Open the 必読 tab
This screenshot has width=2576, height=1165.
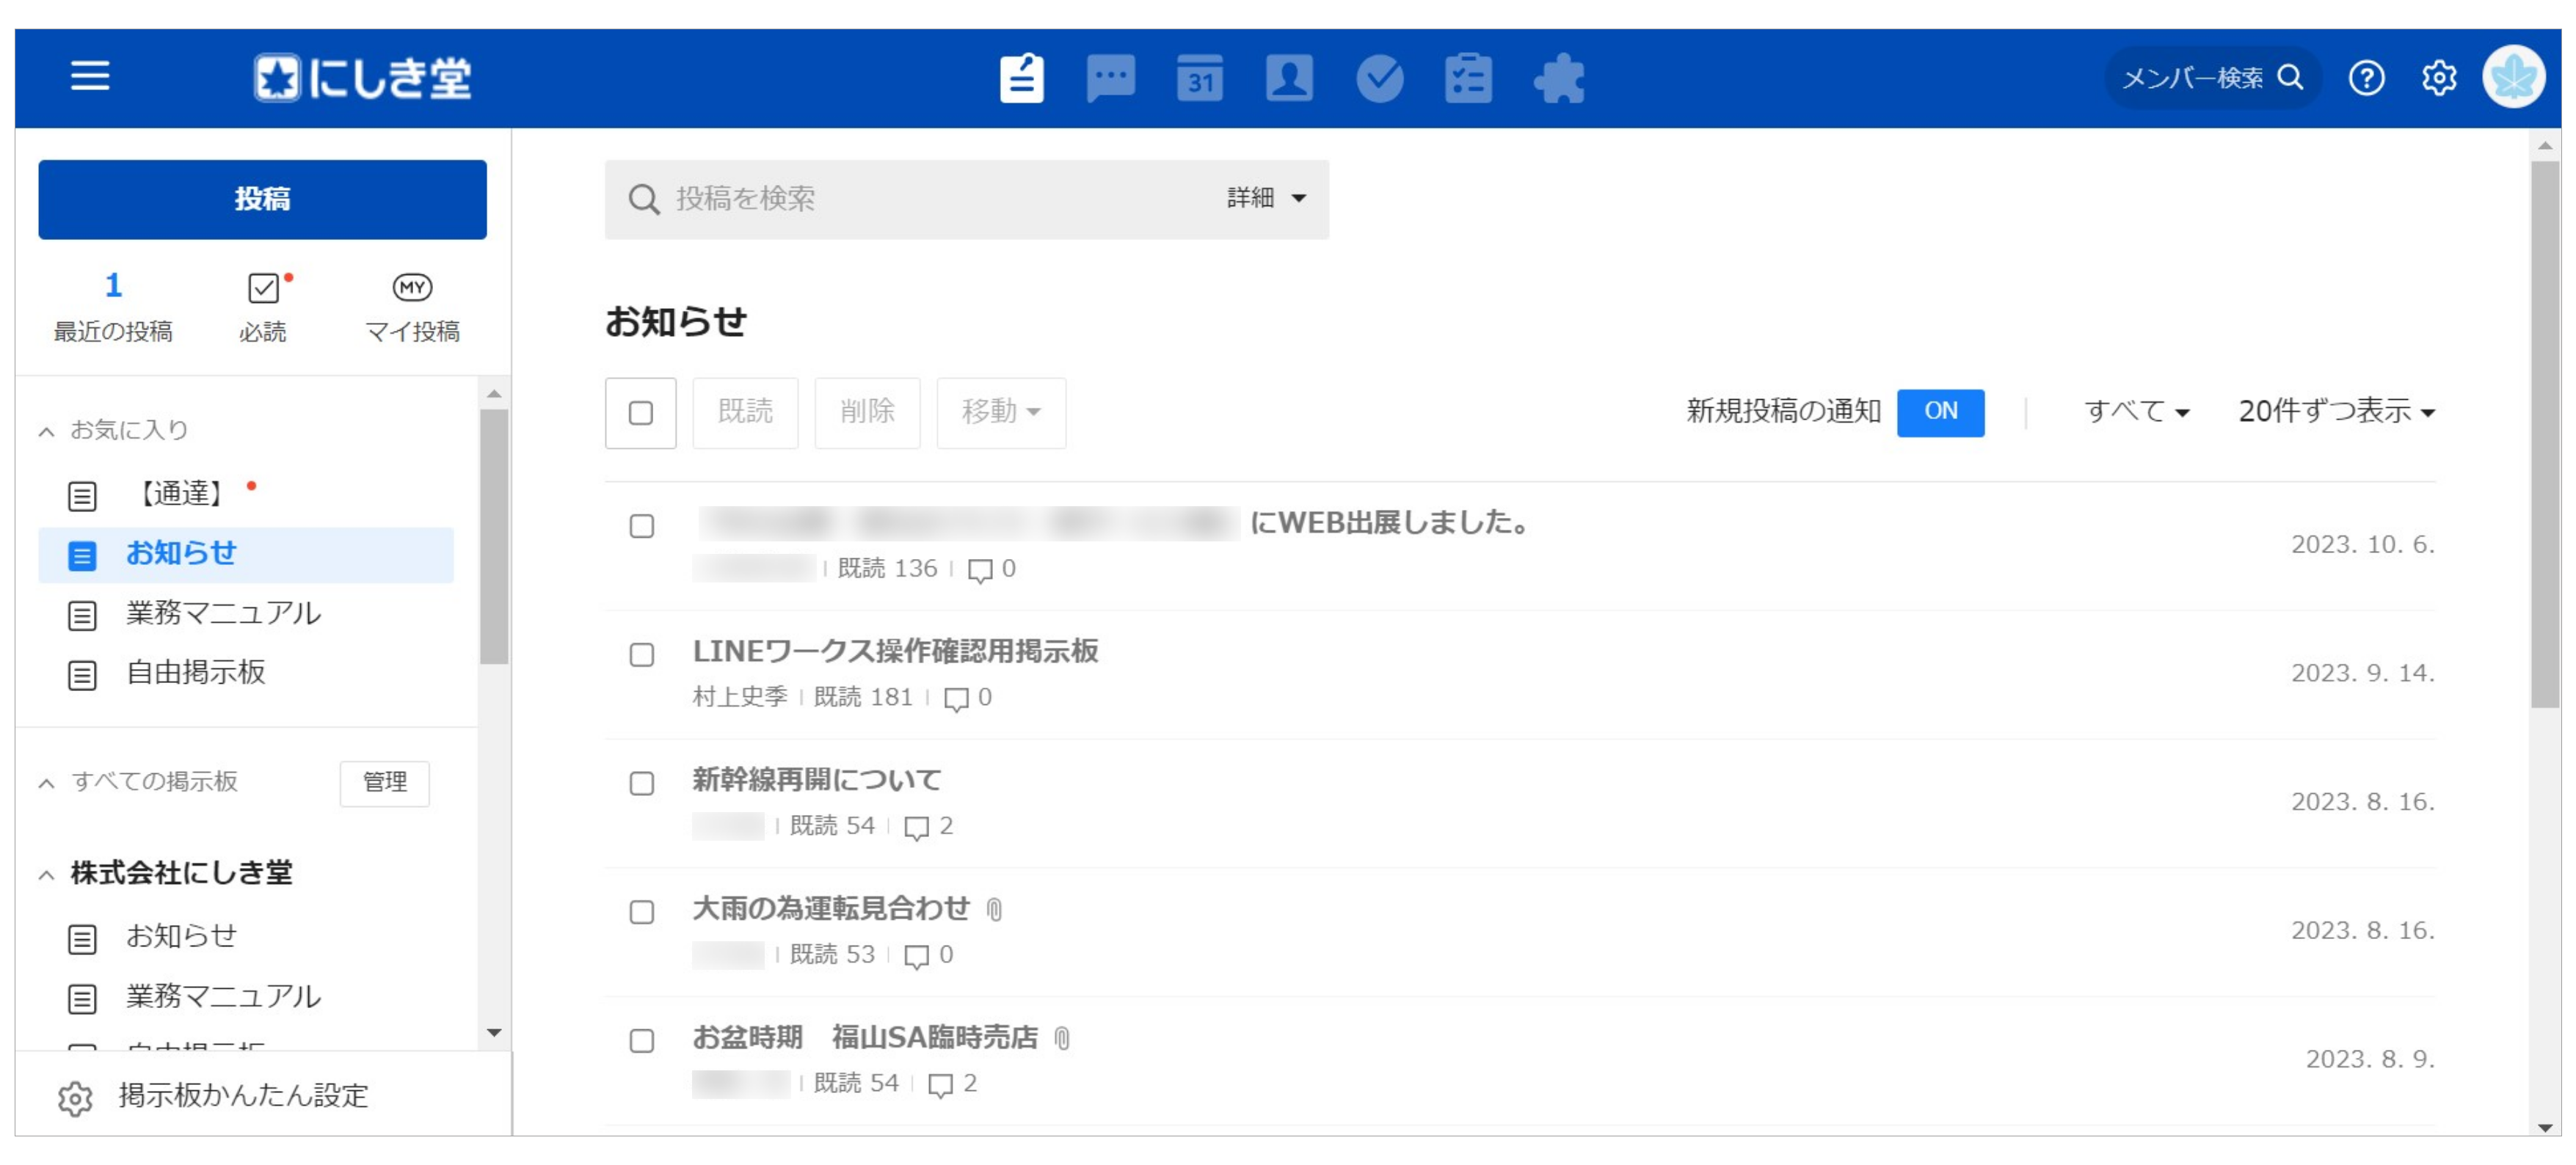click(263, 306)
